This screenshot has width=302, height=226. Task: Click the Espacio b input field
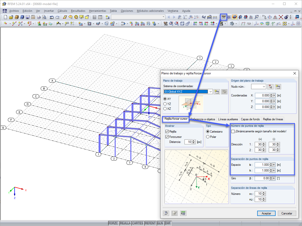[x=262, y=165]
